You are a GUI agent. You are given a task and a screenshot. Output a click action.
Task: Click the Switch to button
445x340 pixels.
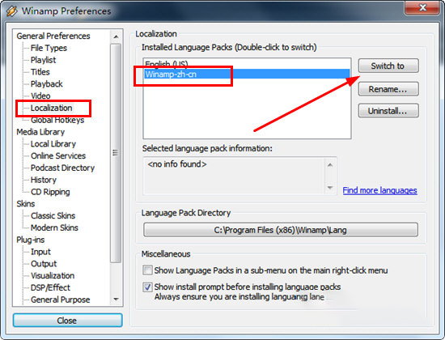[x=388, y=66]
